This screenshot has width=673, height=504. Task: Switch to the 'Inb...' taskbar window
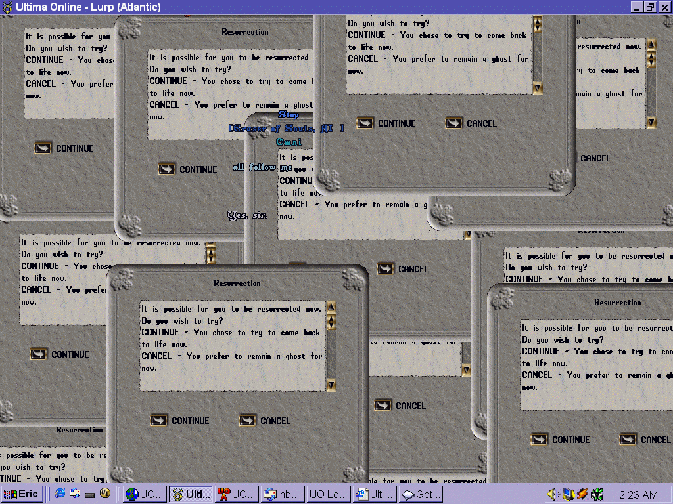283,494
